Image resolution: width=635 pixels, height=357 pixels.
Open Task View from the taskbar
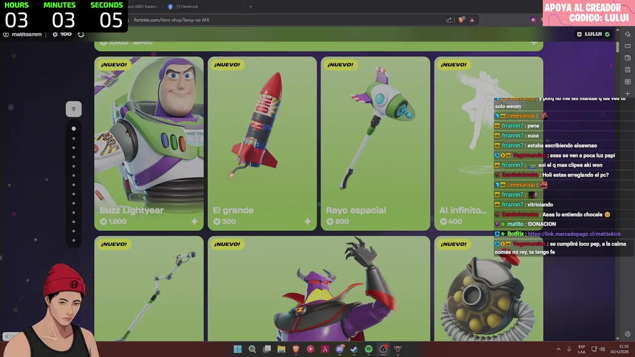point(267,349)
